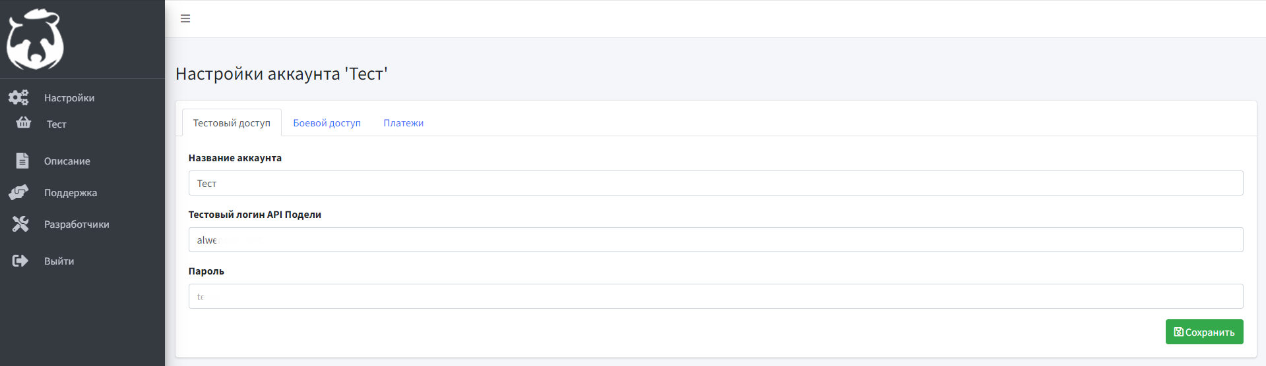
Task: Log out via Выйти
Action: click(59, 261)
